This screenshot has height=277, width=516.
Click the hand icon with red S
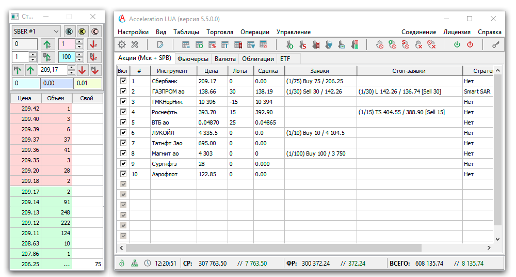click(303, 44)
